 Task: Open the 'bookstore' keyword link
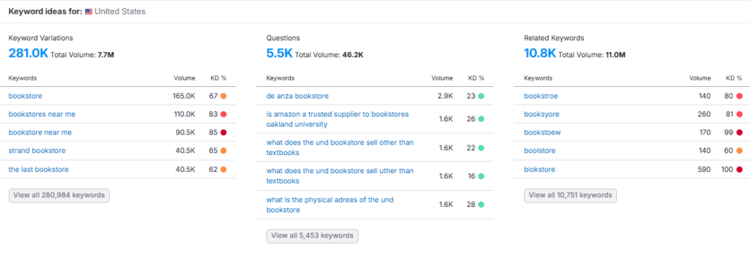[x=26, y=96]
